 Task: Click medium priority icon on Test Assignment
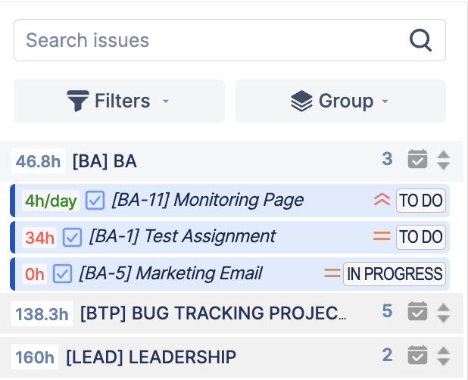(x=382, y=237)
